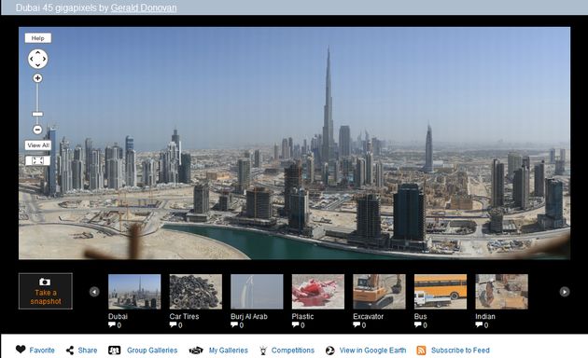Click comment bubble icon under Bus
The width and height of the screenshot is (588, 358).
pos(418,324)
